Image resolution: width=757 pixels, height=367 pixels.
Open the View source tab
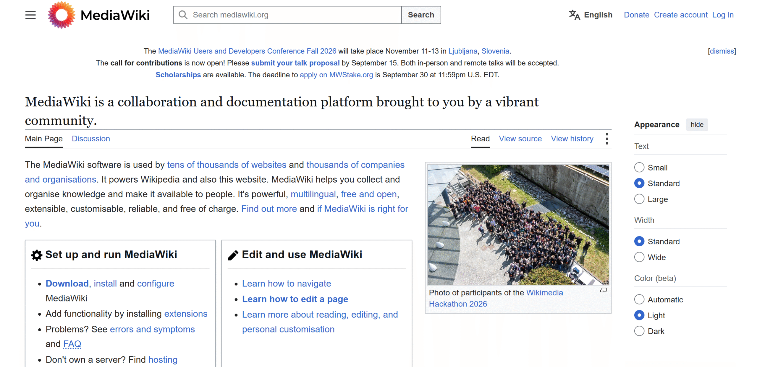pyautogui.click(x=520, y=139)
